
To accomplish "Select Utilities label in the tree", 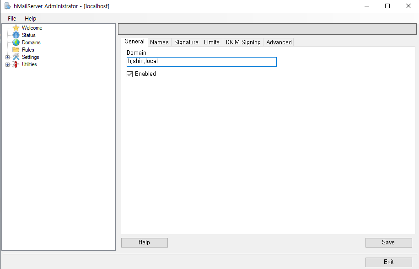I will [29, 64].
